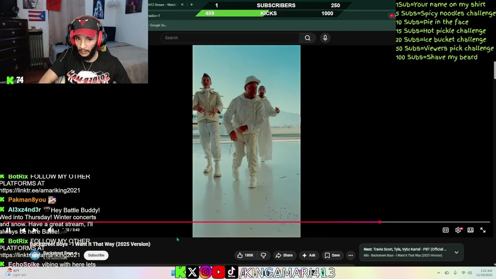
Task: Click the microphone tray icon
Action: click(455, 273)
